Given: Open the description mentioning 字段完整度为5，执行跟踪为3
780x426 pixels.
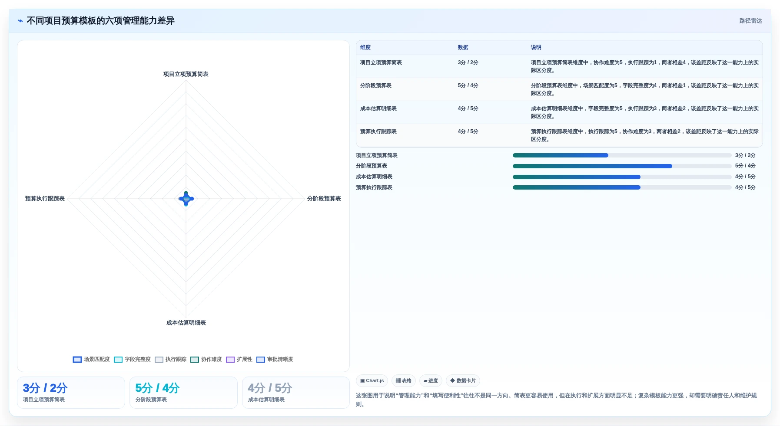Looking at the screenshot, I should coord(645,112).
